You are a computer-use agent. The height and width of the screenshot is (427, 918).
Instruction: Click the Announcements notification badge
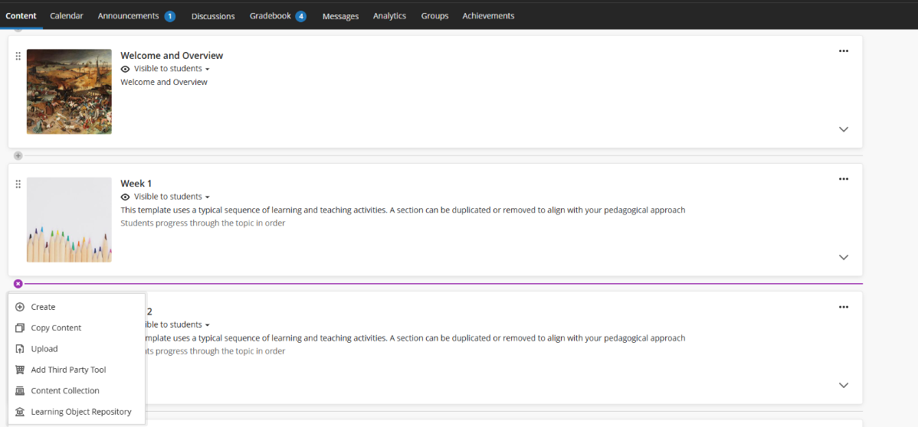[x=170, y=16]
